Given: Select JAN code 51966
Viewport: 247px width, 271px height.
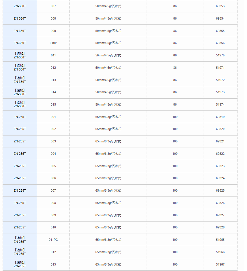Looking at the screenshot, I should point(220,252).
